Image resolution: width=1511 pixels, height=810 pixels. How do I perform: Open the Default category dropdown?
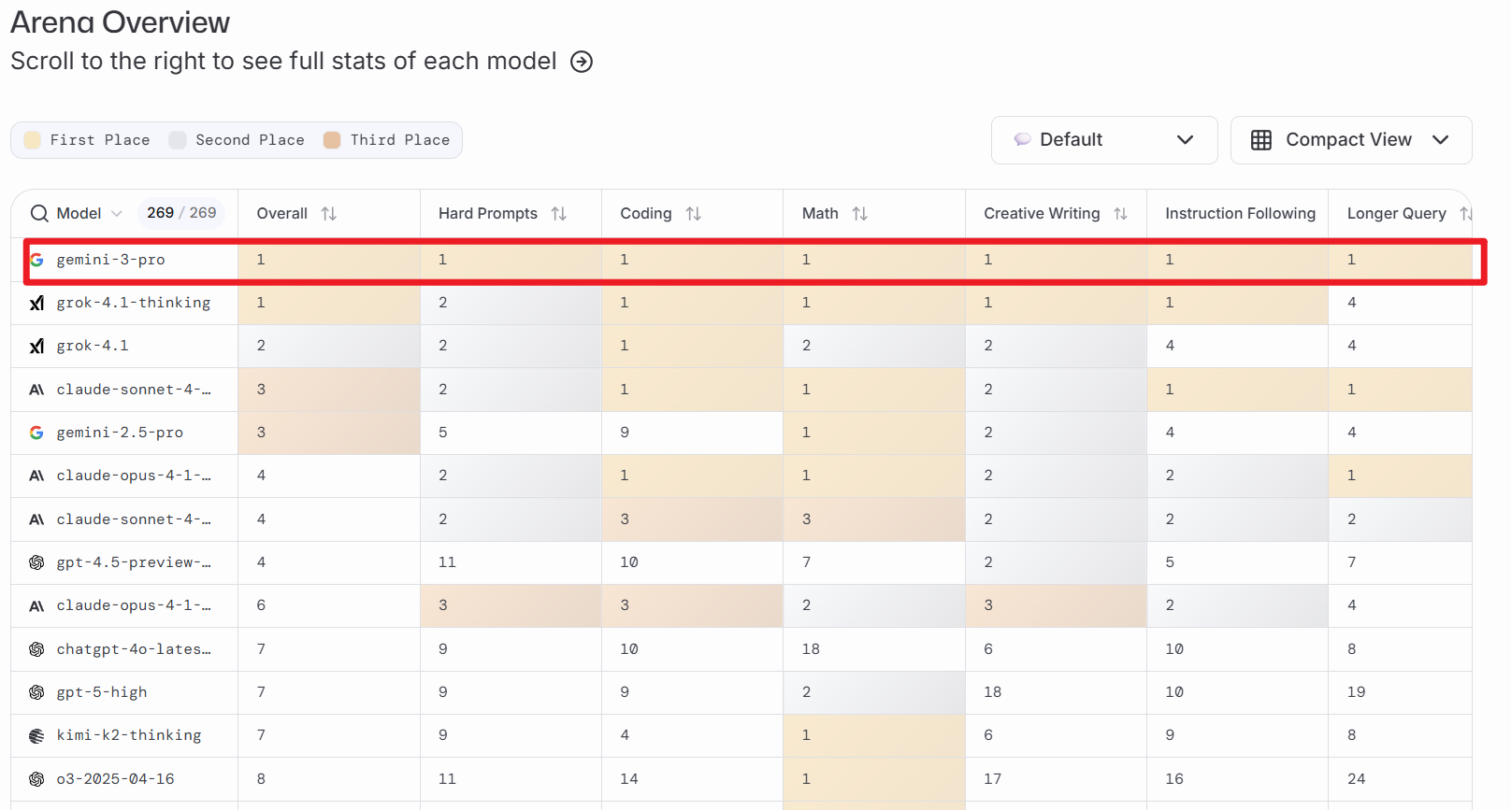click(x=1103, y=140)
